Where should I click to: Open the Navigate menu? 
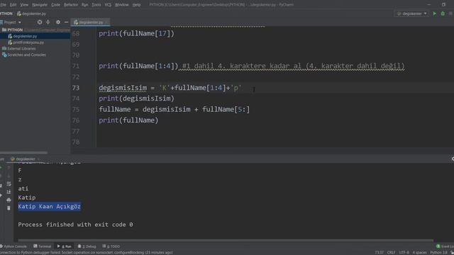click(x=40, y=5)
